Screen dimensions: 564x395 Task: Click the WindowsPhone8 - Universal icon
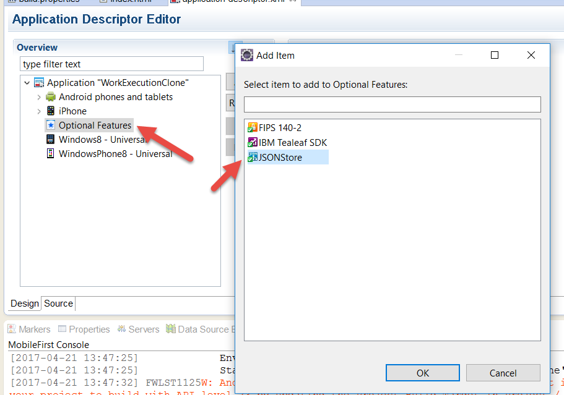click(x=50, y=153)
